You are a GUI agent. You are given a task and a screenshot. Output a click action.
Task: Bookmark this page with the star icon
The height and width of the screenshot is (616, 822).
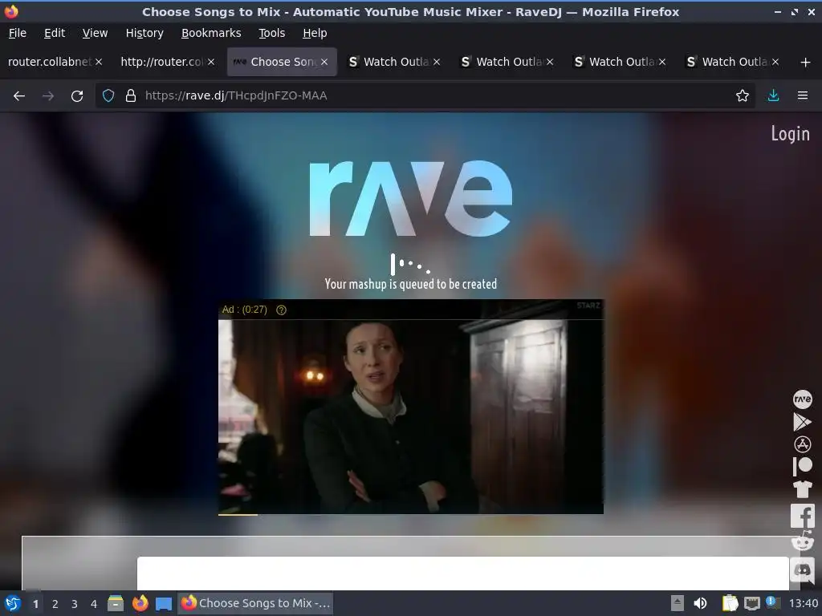click(x=743, y=96)
